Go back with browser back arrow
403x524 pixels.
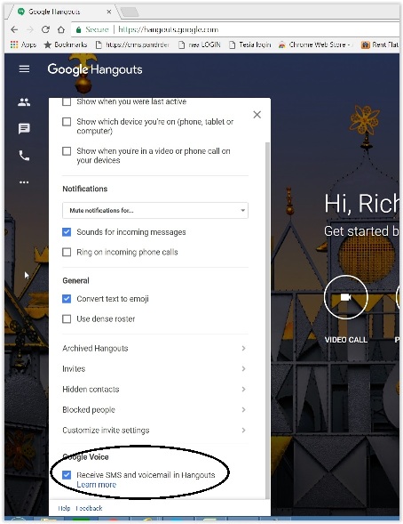[14, 29]
